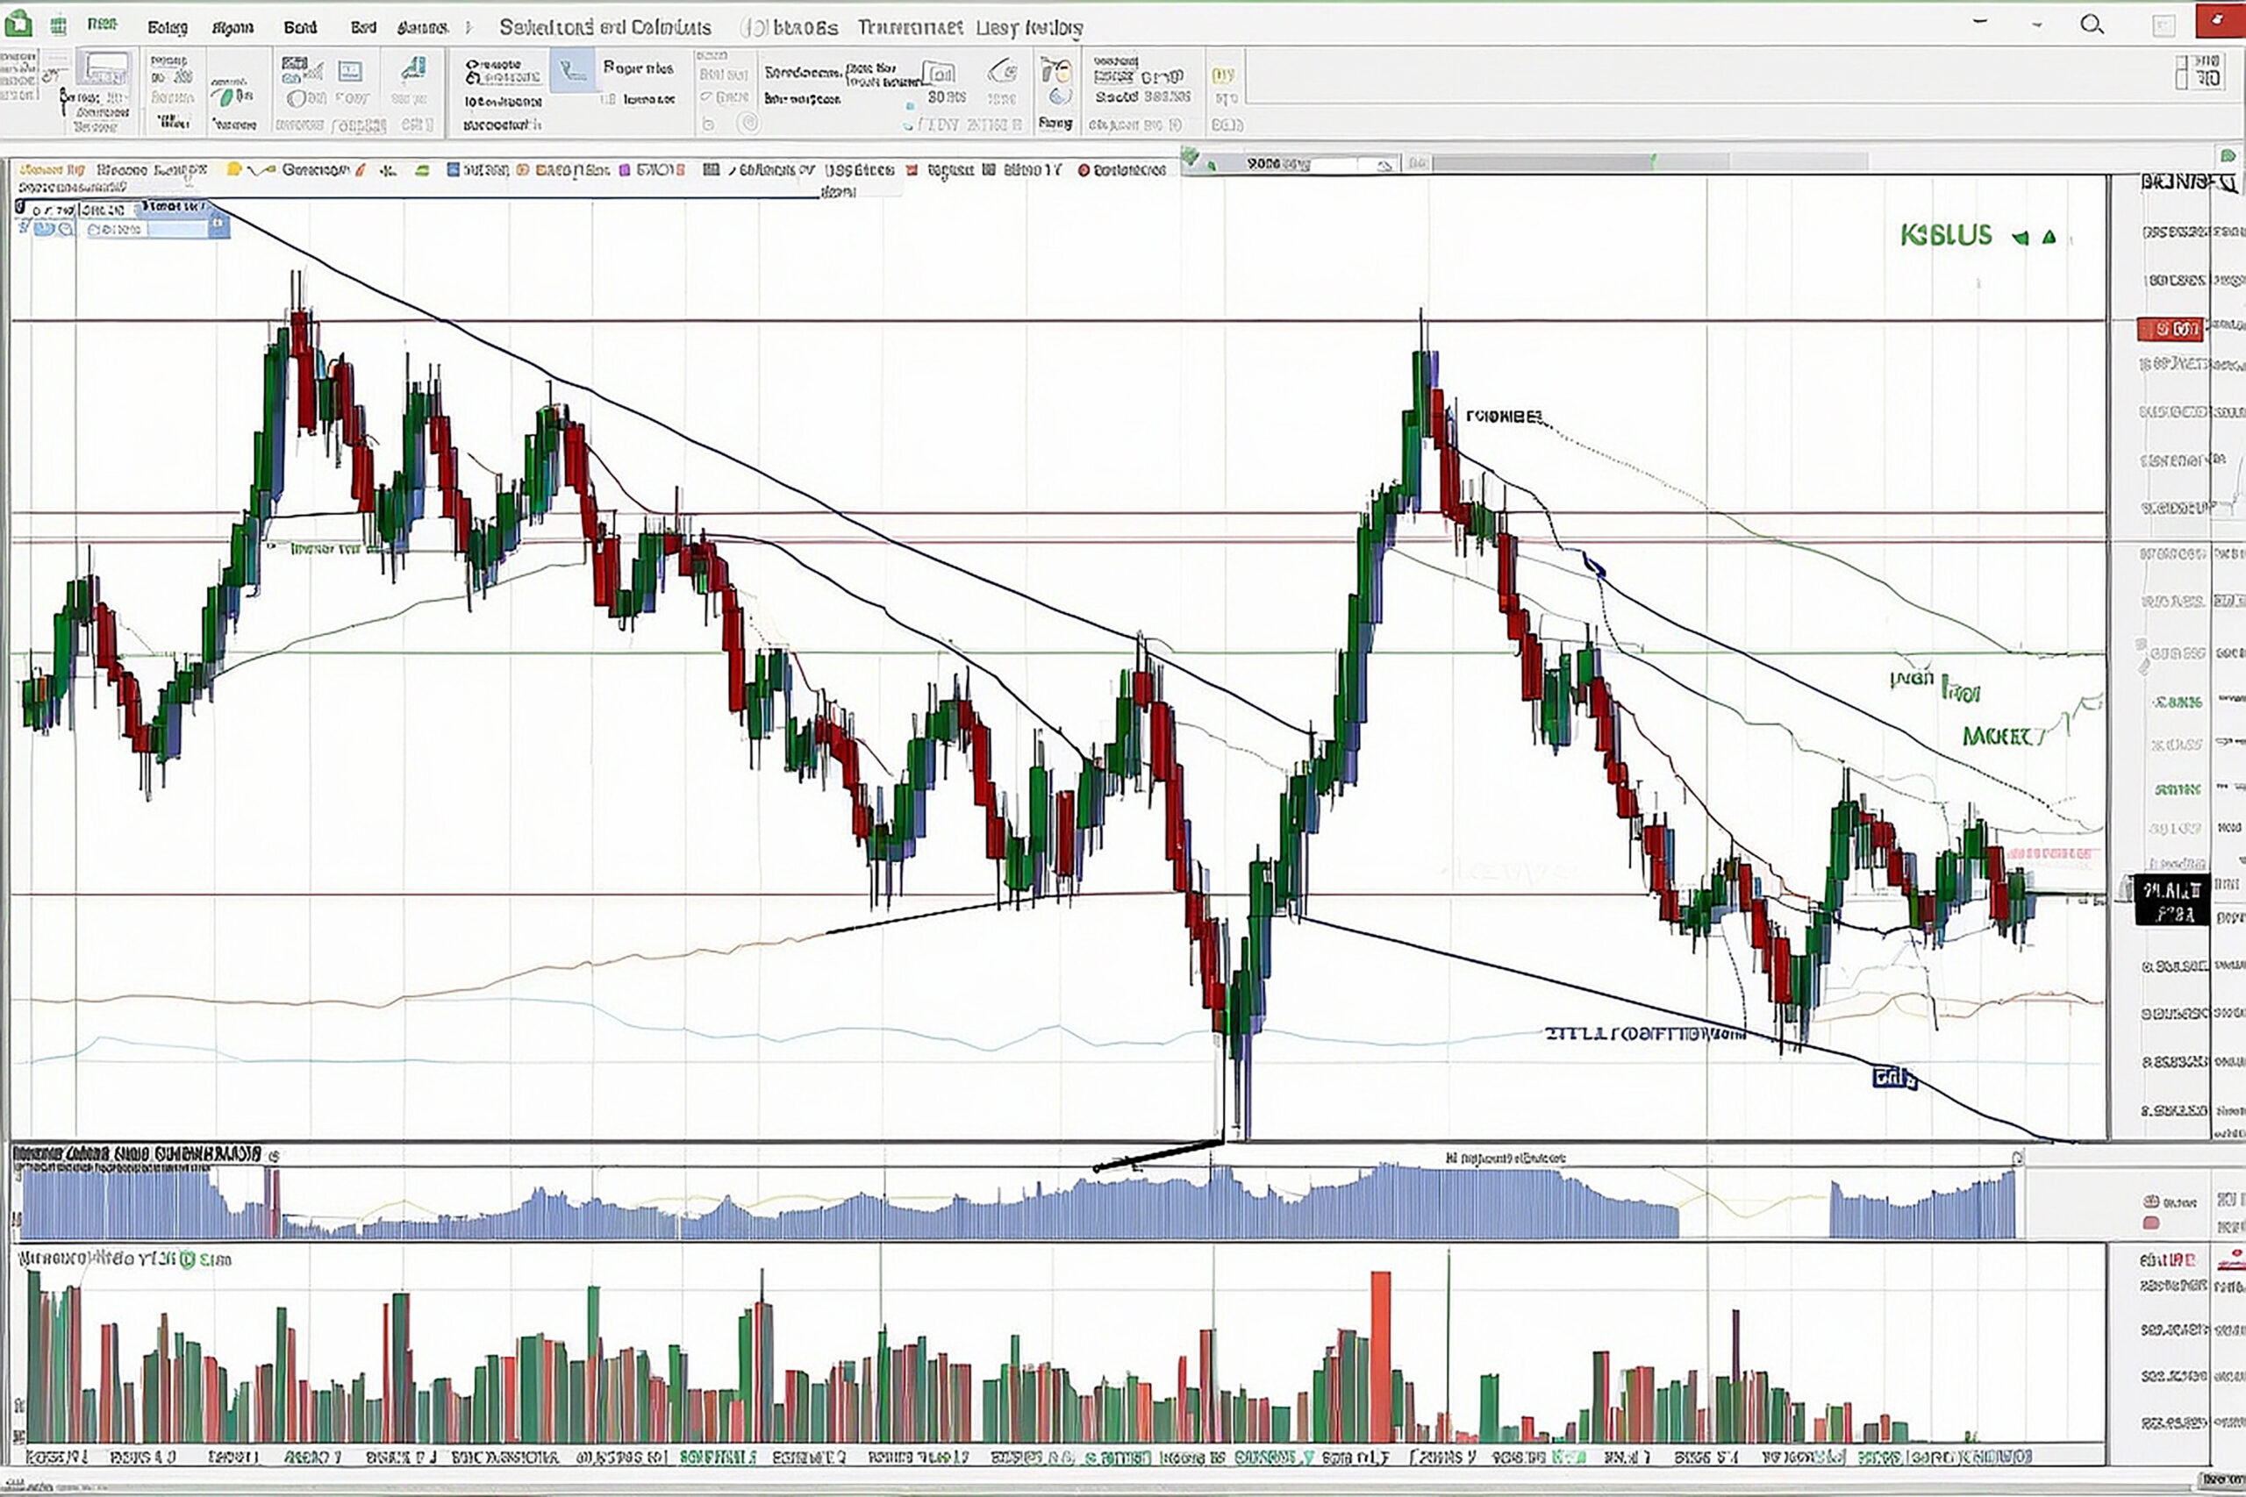Open the magnifier search icon in title bar

click(2092, 25)
